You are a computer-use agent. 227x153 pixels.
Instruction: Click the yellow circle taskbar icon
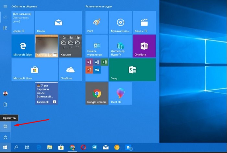(x=117, y=147)
